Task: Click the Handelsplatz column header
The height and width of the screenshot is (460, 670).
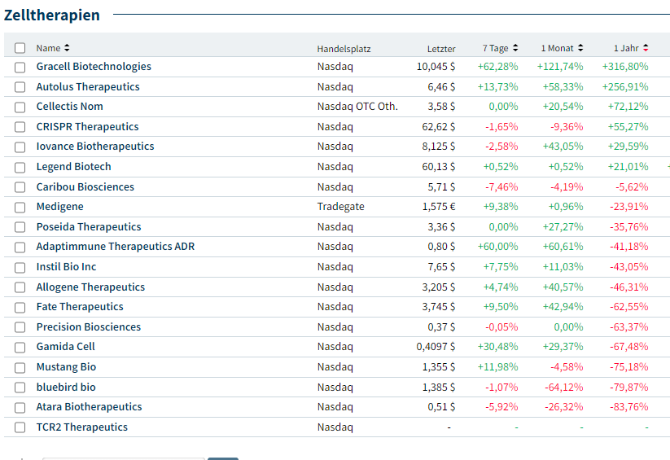Action: [344, 49]
